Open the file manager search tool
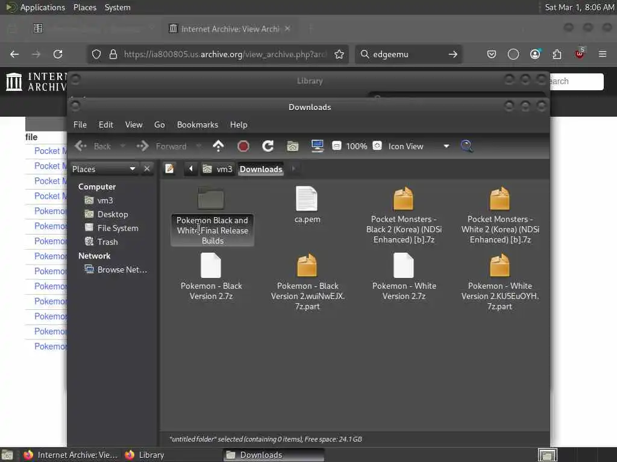This screenshot has height=462, width=617. point(467,146)
